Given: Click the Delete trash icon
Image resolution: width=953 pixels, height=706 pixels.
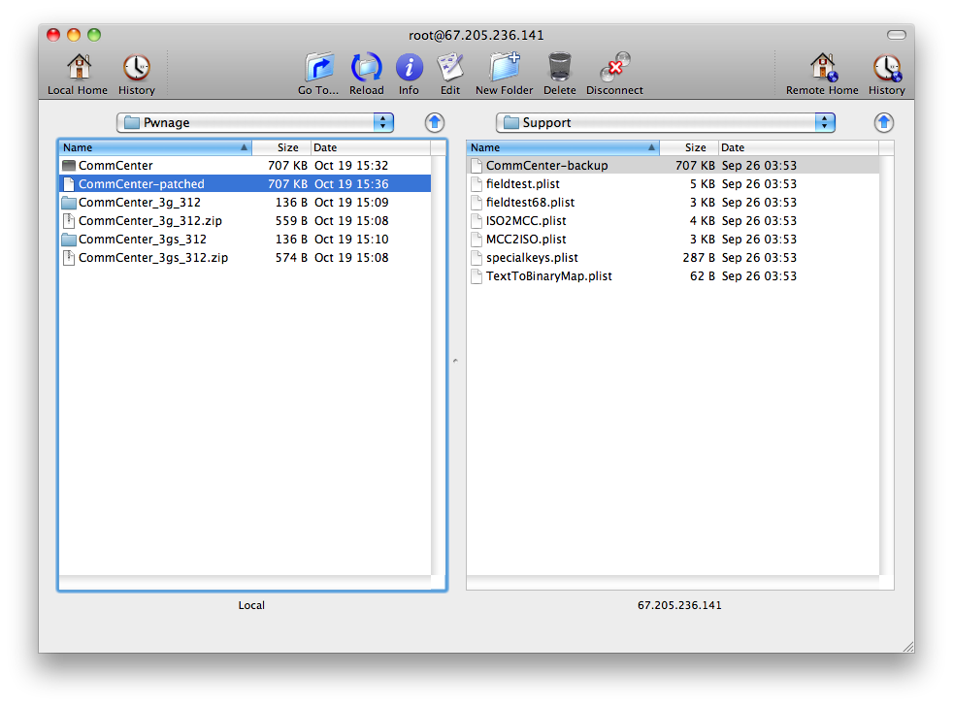Looking at the screenshot, I should click(x=559, y=68).
